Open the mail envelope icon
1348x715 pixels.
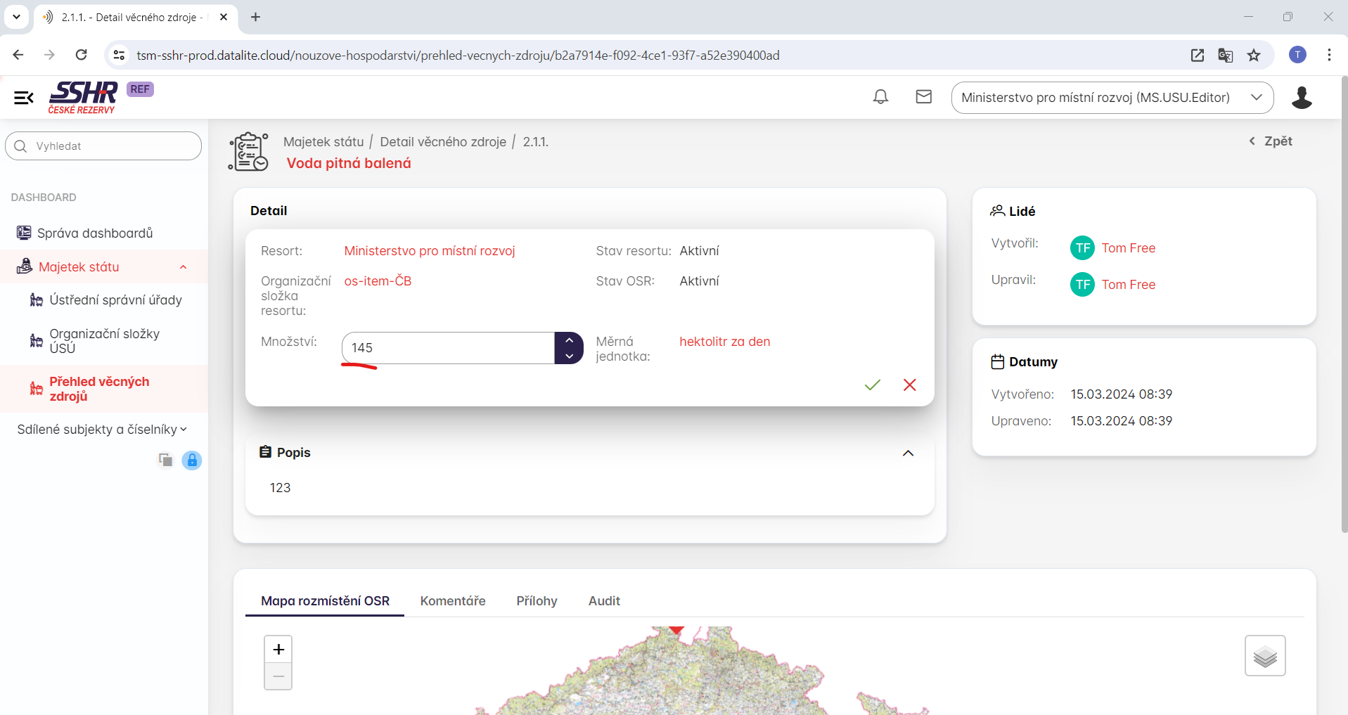pyautogui.click(x=923, y=97)
